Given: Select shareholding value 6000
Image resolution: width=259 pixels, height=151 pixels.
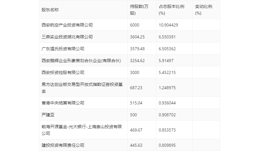Looking at the screenshot, I should pyautogui.click(x=135, y=25).
